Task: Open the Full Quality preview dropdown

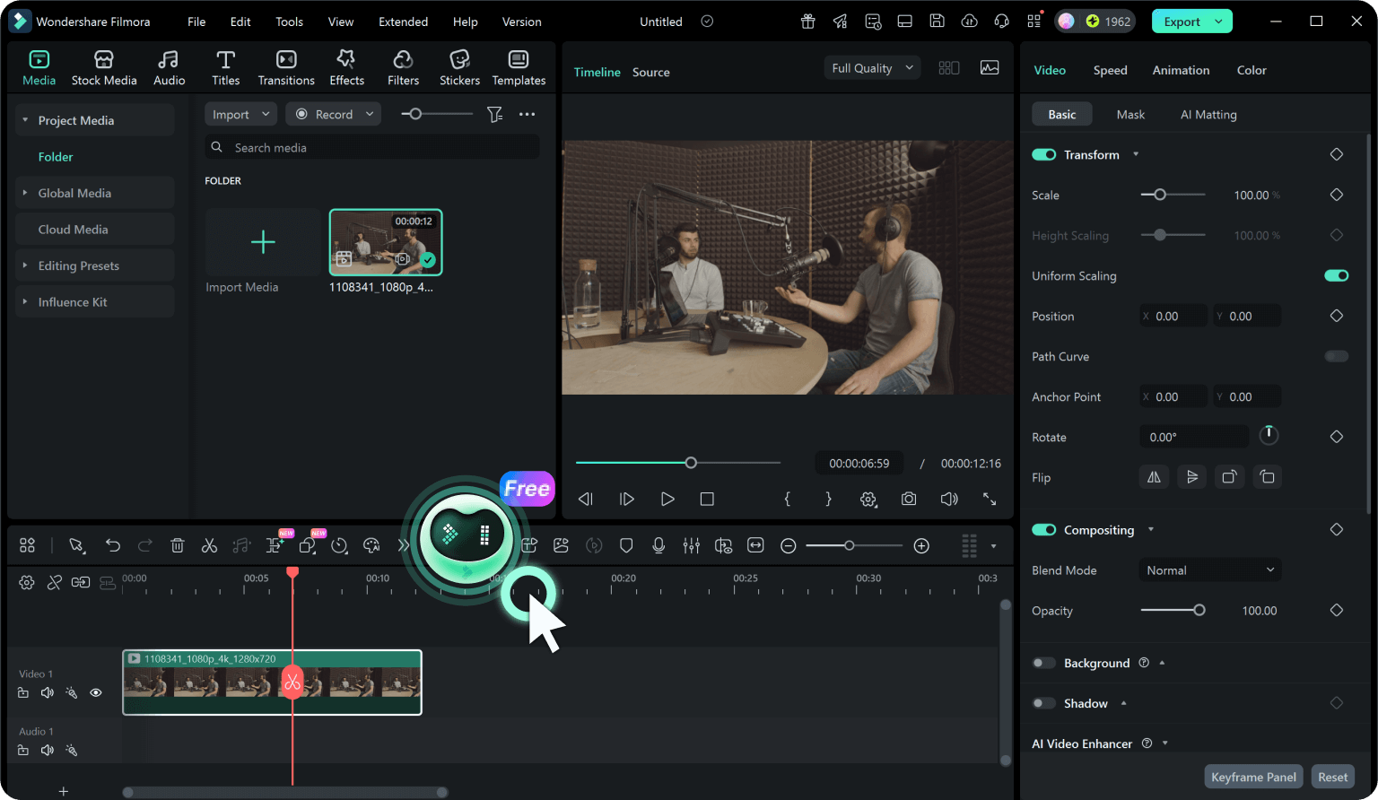Action: click(871, 68)
